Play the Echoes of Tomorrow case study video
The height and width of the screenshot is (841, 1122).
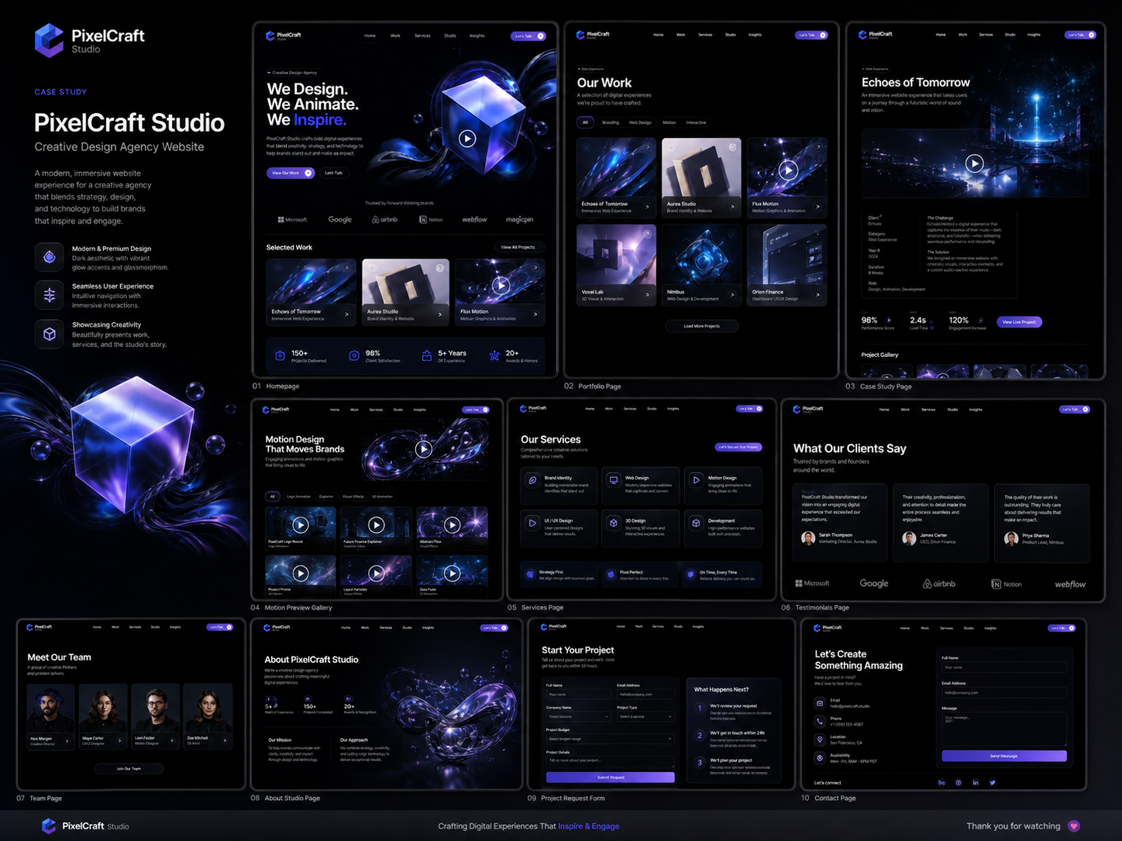pyautogui.click(x=975, y=163)
